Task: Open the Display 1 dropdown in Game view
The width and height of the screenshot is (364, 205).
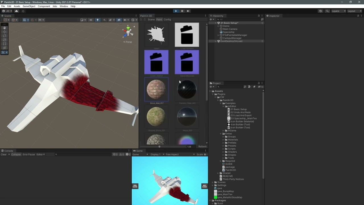Action: point(157,154)
